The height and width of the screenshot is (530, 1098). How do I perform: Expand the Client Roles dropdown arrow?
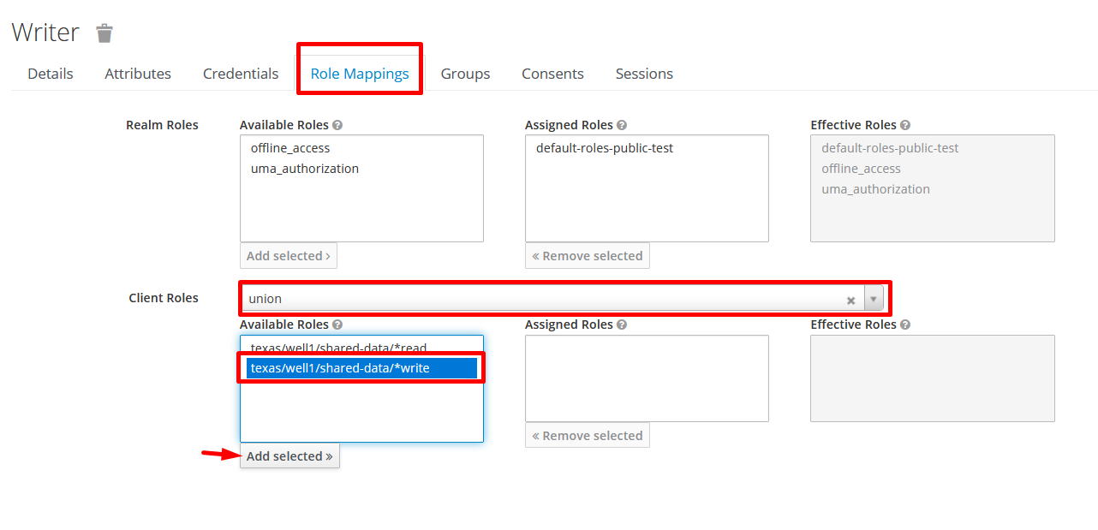(874, 299)
